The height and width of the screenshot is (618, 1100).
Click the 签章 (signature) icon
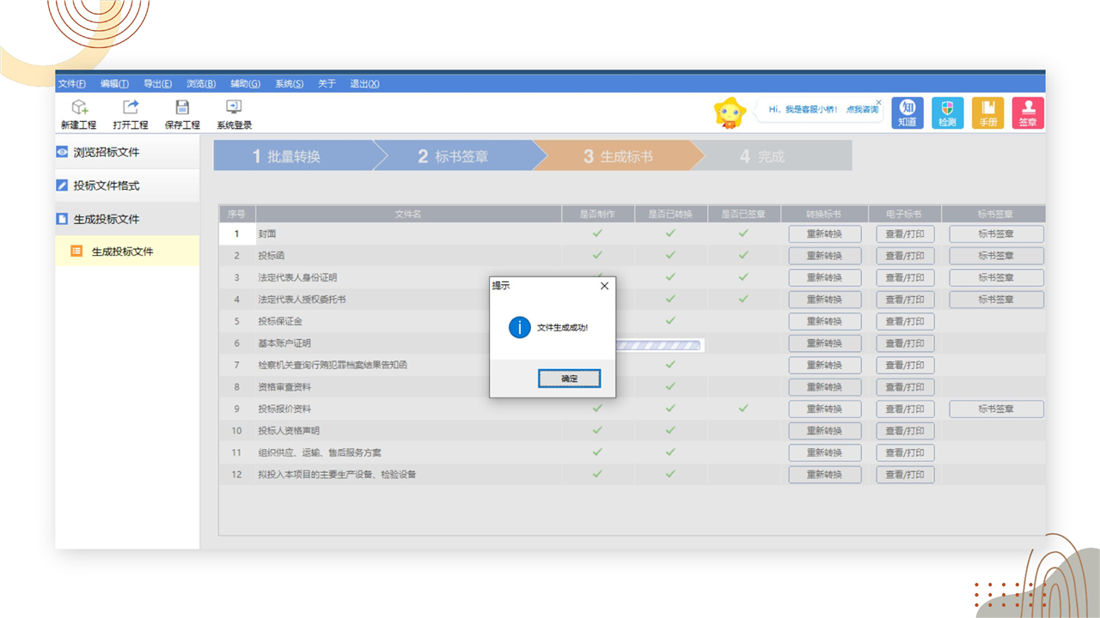[1028, 112]
